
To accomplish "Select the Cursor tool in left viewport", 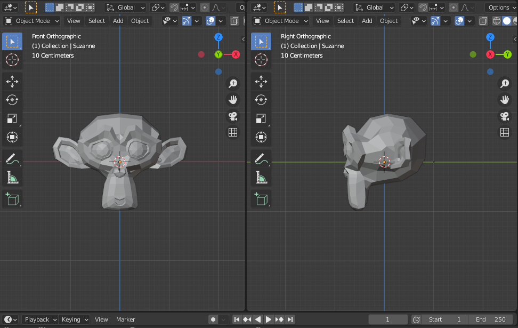I will click(12, 60).
